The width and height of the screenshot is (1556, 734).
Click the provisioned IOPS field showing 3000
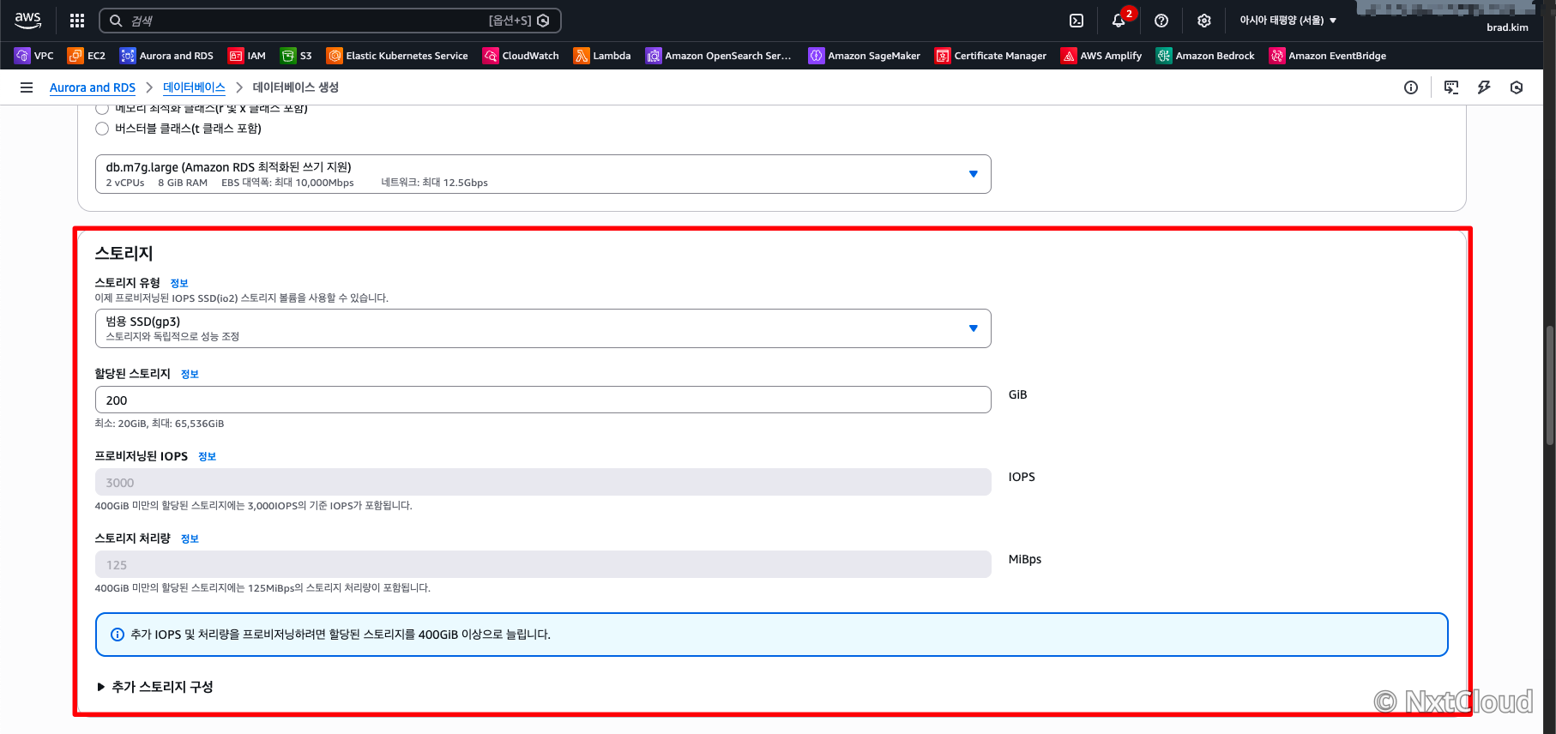click(543, 482)
